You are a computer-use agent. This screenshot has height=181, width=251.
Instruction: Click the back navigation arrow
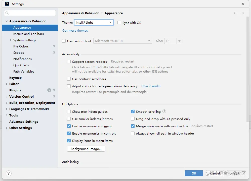click(x=235, y=13)
